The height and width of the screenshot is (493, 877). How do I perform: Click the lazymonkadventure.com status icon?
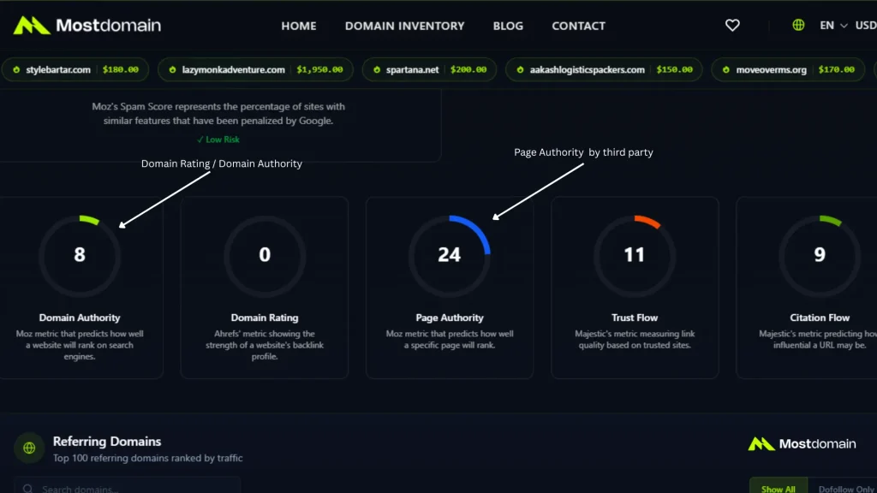[172, 70]
